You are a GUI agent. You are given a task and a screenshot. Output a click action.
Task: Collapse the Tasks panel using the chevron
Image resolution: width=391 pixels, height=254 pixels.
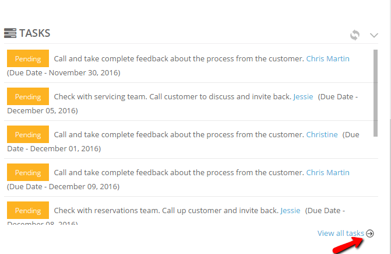pos(374,35)
